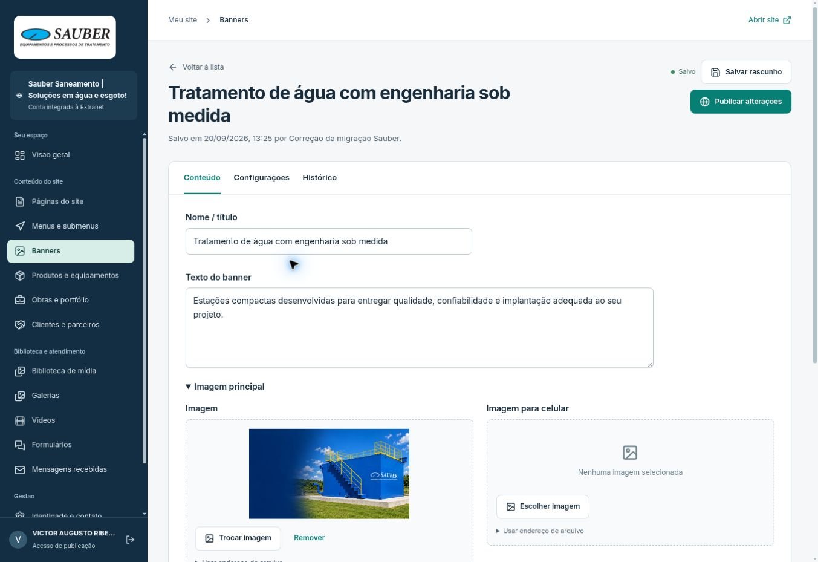
Task: Click the Formulários chat icon
Action: point(20,445)
